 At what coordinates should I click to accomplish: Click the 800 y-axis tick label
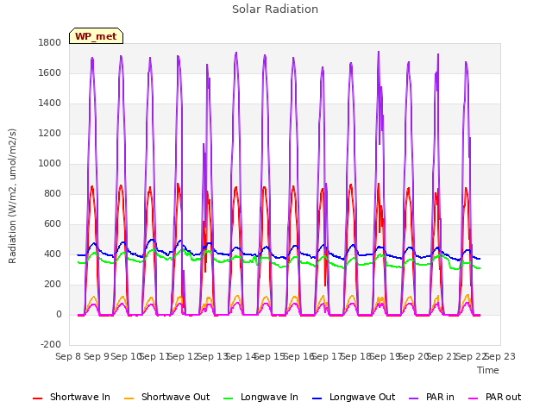pyautogui.click(x=53, y=193)
